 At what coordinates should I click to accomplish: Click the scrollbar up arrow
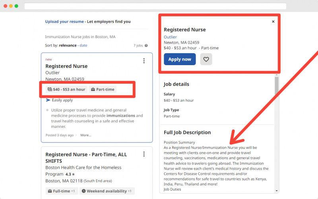coord(277,75)
